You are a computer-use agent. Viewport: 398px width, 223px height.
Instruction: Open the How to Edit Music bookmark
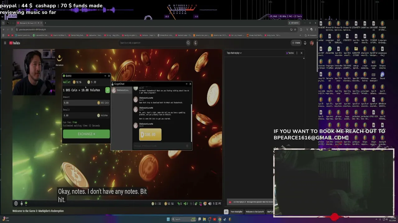59,35
